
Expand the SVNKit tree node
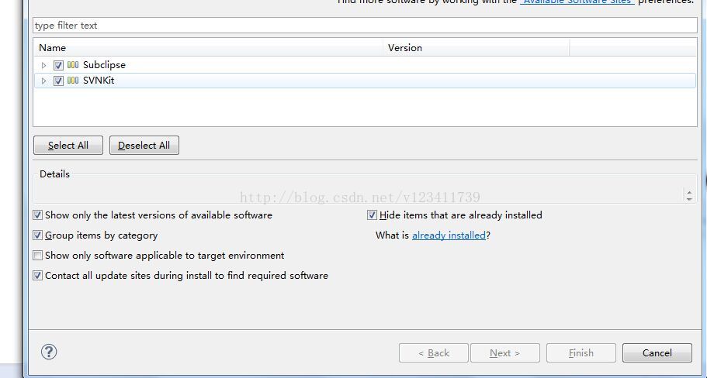click(x=43, y=81)
